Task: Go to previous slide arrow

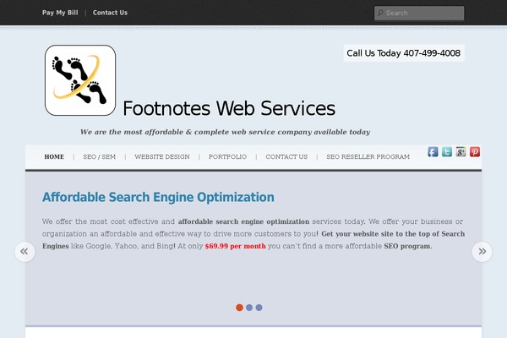Action: [x=25, y=252]
